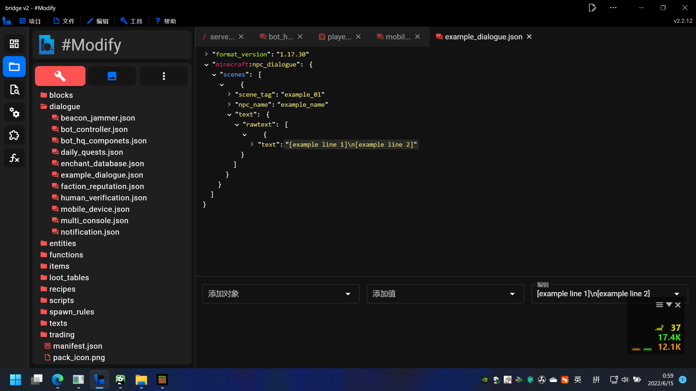Viewport: 696px width, 391px height.
Task: Toggle the pinyin input indicator in system tray
Action: 596,380
